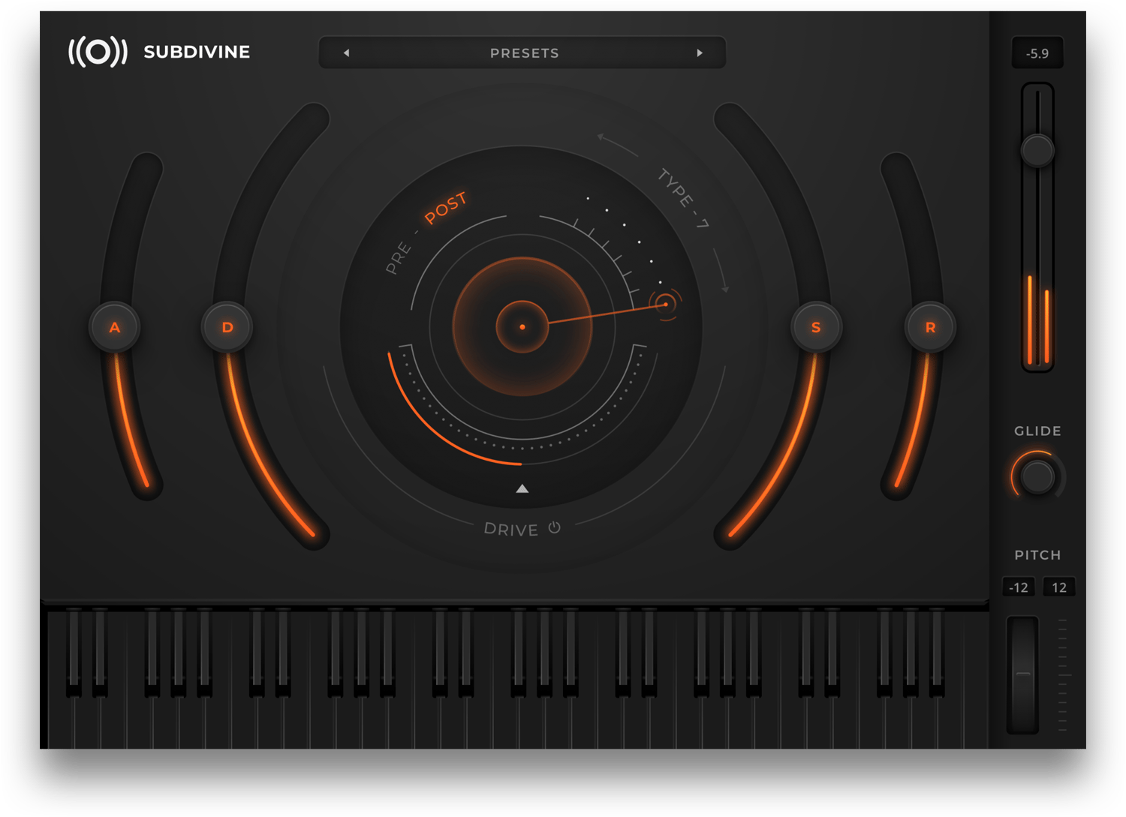Screen dimensions: 1126x817
Task: Click the output volume fader knob
Action: (1037, 150)
